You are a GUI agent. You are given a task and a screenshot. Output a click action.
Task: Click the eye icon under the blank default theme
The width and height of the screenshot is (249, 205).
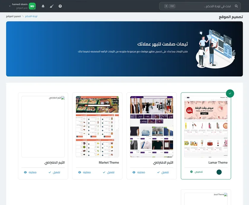[x=25, y=172]
